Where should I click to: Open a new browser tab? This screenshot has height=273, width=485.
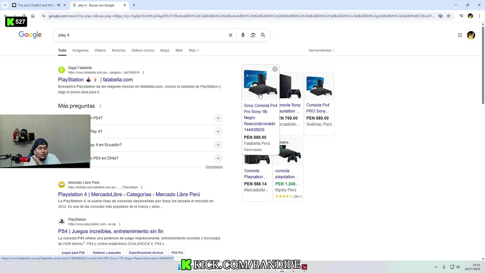click(134, 5)
